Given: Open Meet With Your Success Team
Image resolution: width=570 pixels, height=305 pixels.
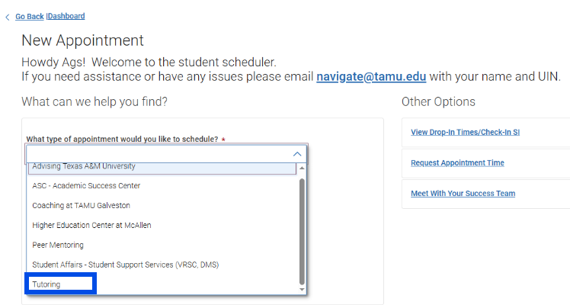Looking at the screenshot, I should click(x=463, y=193).
